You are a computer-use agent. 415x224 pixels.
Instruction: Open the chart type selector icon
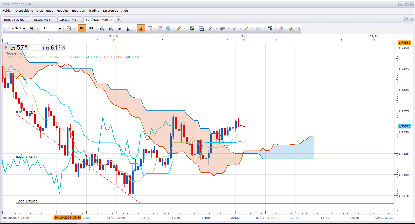68,29
